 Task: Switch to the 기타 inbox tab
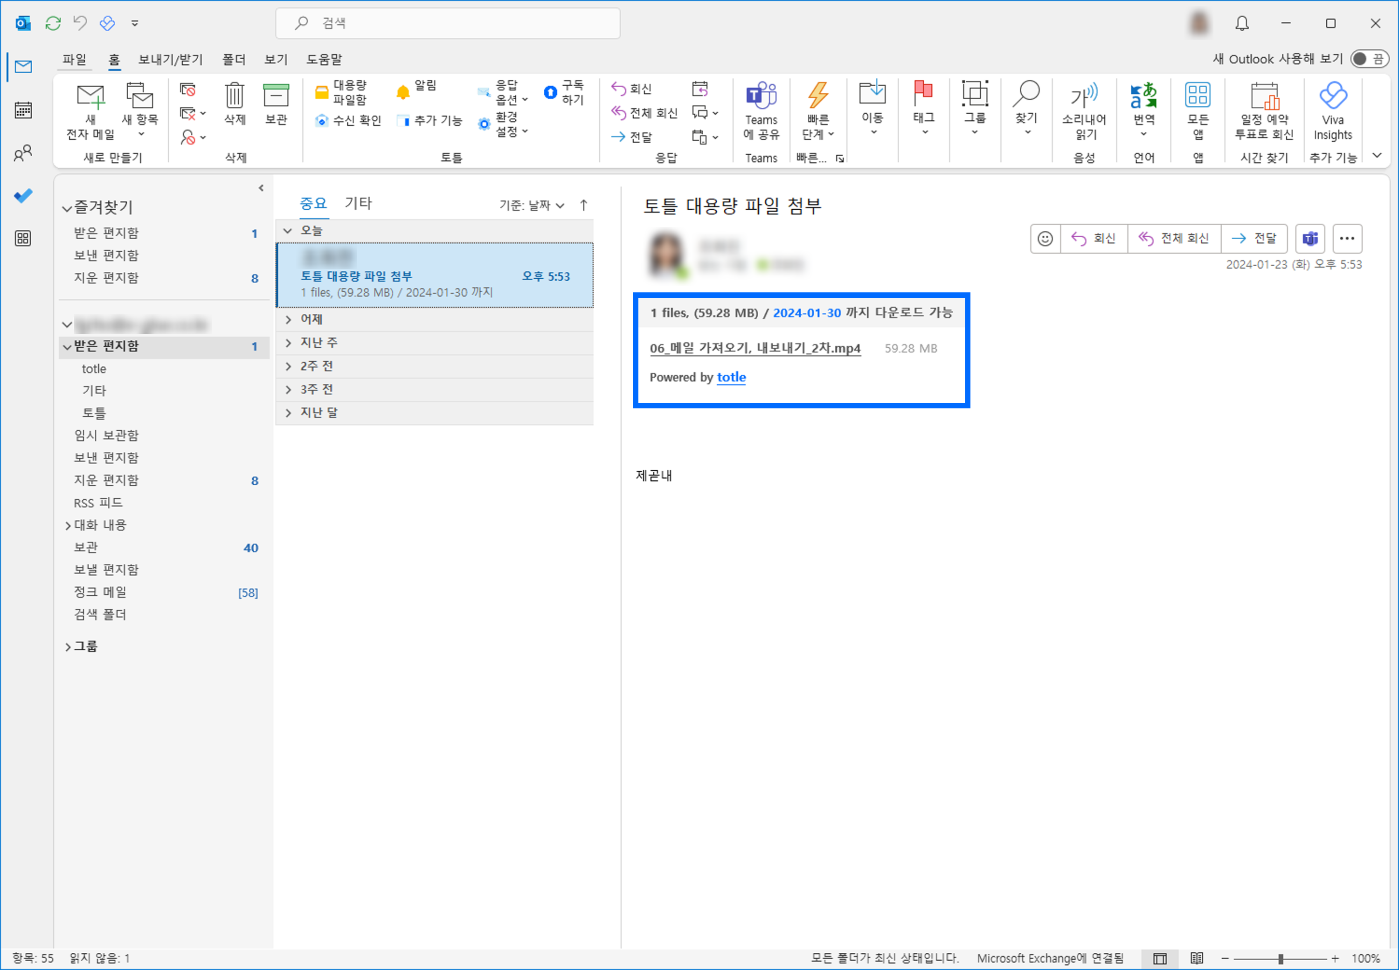(358, 203)
